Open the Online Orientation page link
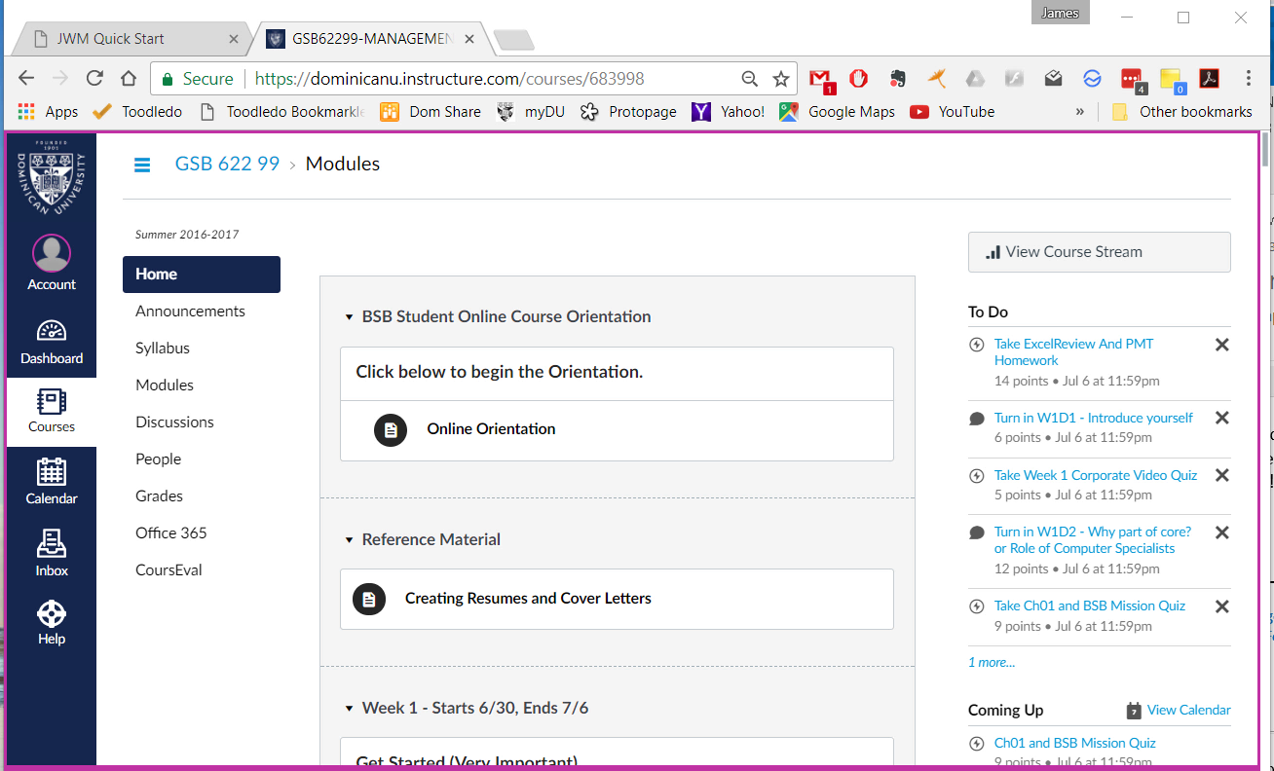This screenshot has width=1274, height=771. click(x=491, y=429)
